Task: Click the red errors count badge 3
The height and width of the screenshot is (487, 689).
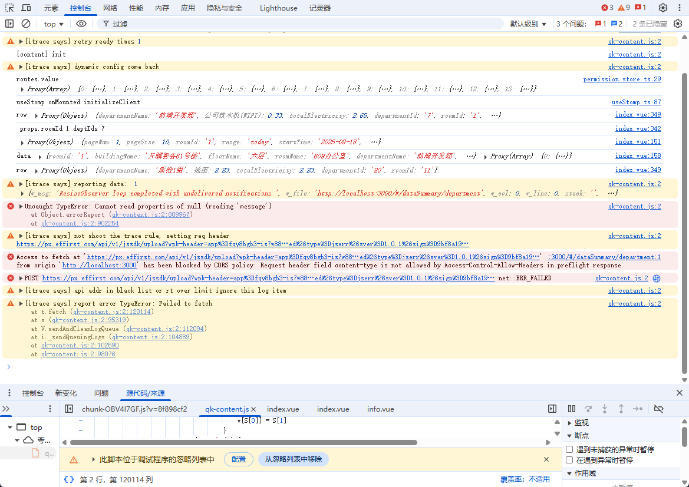Action: pos(607,8)
